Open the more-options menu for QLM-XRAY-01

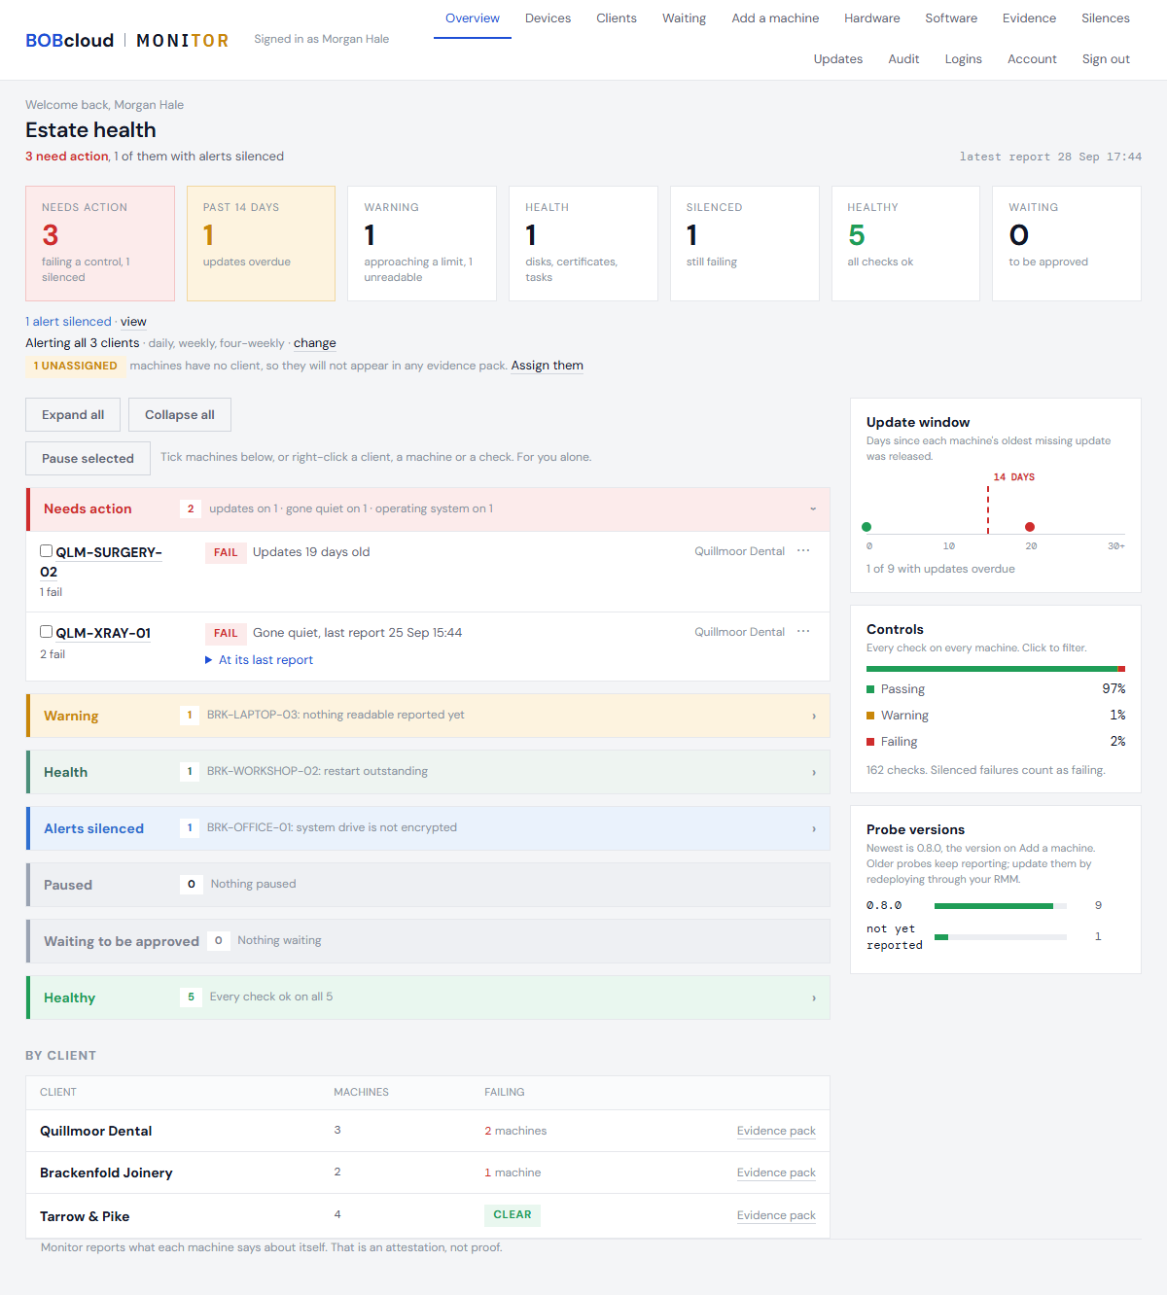pyautogui.click(x=803, y=632)
